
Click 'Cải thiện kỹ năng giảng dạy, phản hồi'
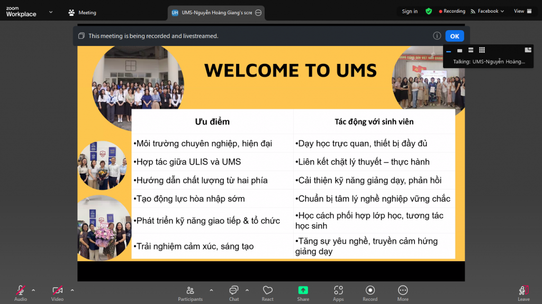point(368,180)
